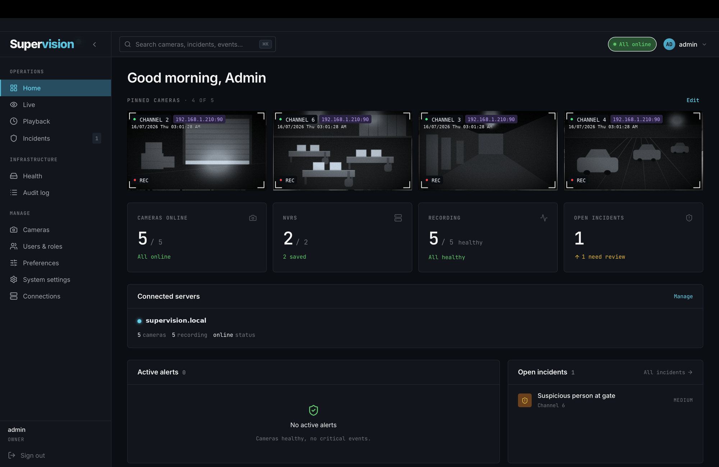Open System settings

[56, 279]
